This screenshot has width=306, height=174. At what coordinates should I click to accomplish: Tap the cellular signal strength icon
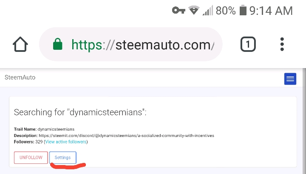pyautogui.click(x=208, y=10)
